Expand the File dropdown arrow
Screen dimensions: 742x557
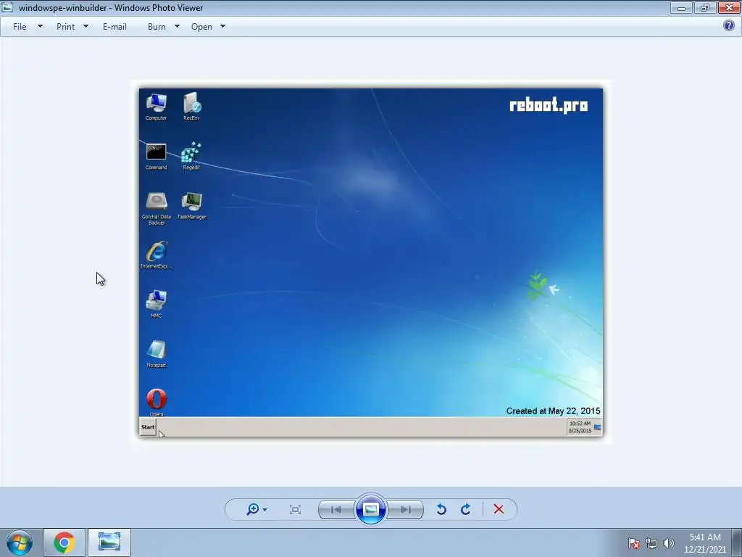41,27
